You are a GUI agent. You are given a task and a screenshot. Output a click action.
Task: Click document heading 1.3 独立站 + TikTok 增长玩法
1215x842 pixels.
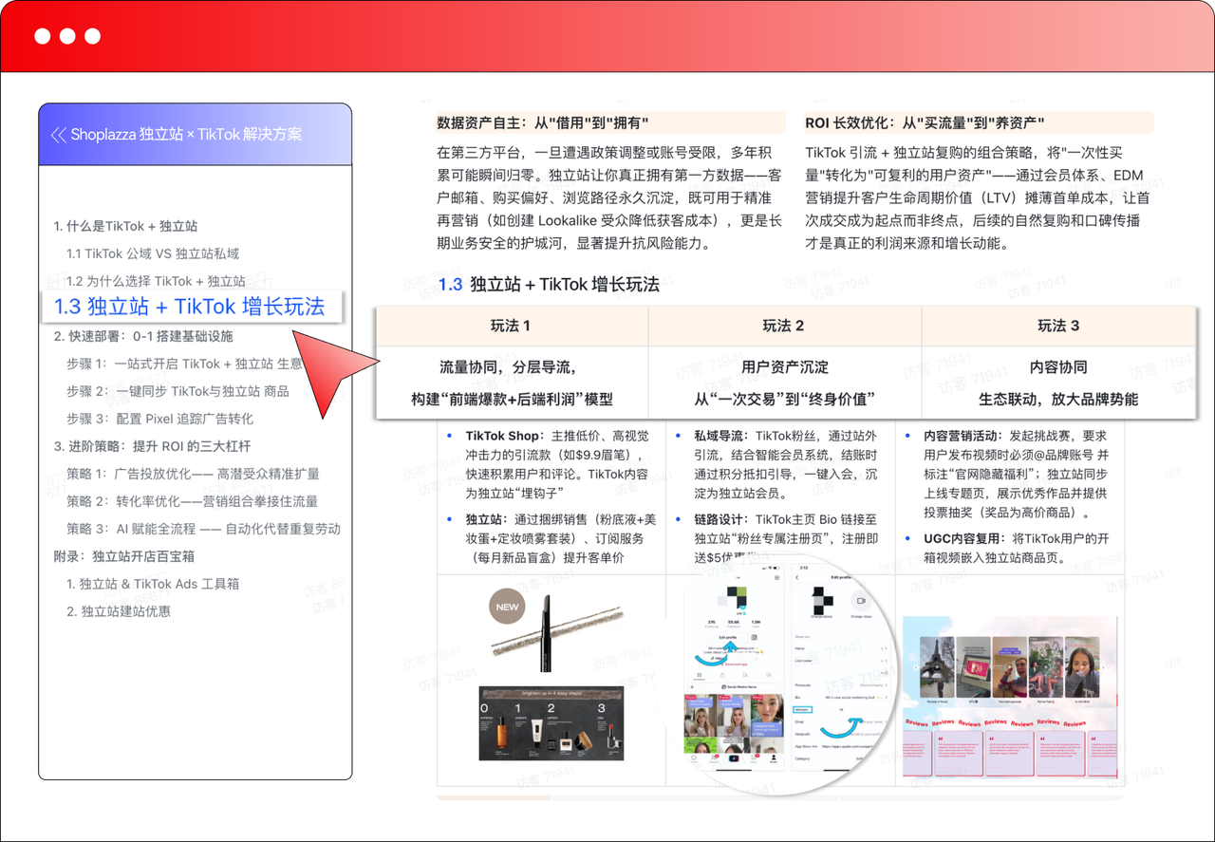coord(549,284)
